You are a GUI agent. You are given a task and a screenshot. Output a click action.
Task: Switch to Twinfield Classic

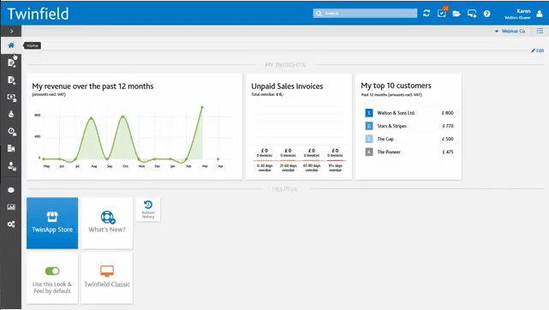tap(107, 277)
